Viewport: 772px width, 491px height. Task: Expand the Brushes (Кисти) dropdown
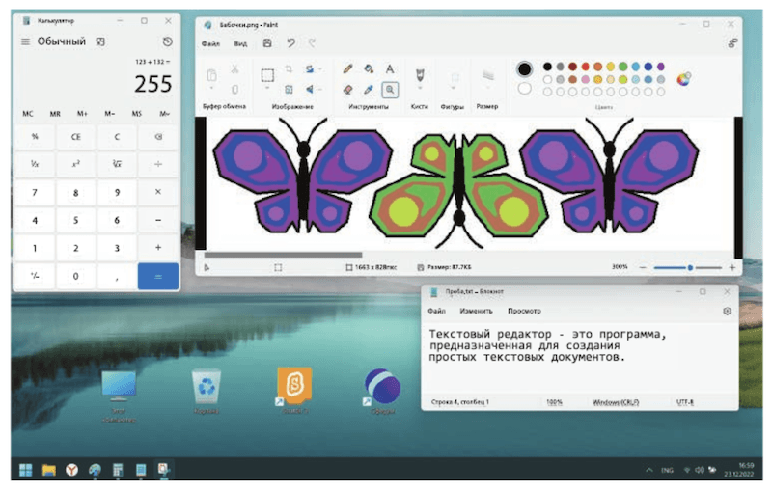click(420, 89)
